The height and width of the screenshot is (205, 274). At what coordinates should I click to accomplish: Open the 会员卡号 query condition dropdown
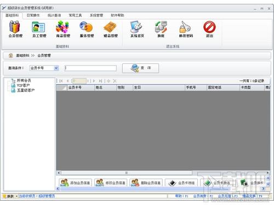(x=56, y=68)
